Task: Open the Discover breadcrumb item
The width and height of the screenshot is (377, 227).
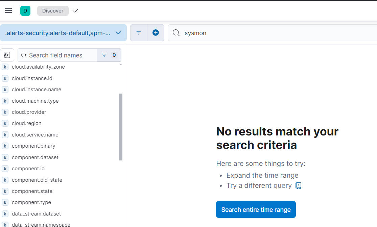Action: (53, 11)
